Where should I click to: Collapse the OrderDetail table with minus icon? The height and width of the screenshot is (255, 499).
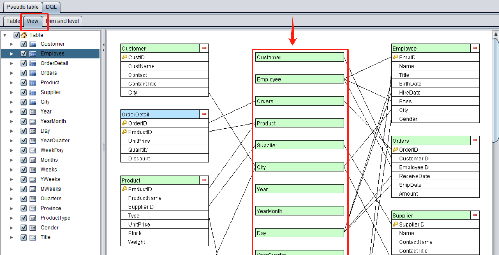[x=204, y=114]
